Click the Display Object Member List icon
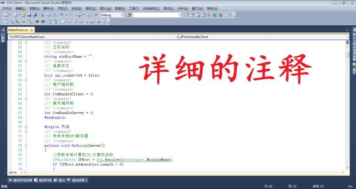This screenshot has width=356, height=189. (x=6, y=22)
